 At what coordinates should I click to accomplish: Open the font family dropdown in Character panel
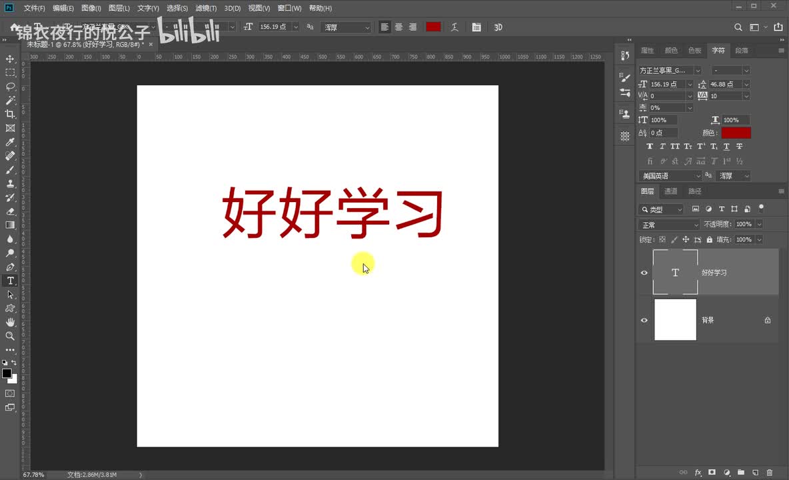[x=698, y=71]
